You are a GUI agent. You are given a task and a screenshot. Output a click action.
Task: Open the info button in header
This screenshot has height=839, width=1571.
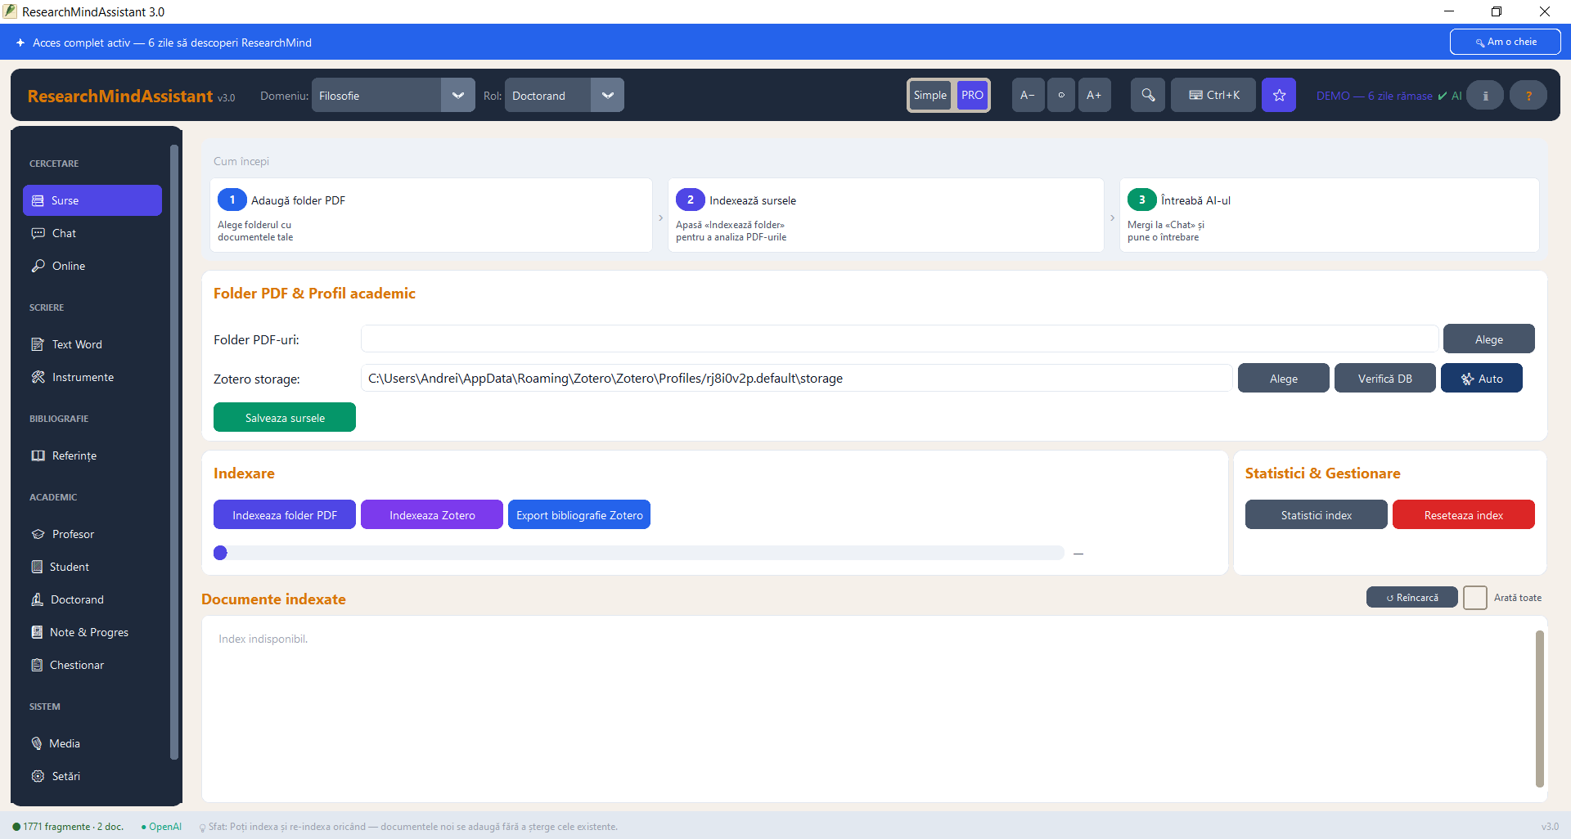1485,96
